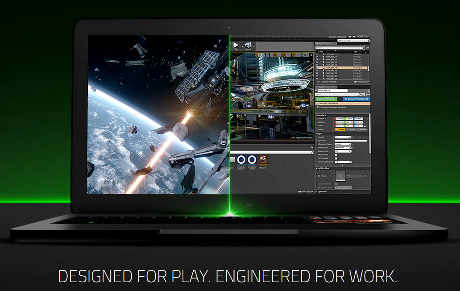The width and height of the screenshot is (460, 291).
Task: Click the World Outliner scrollbar
Action: point(369,68)
